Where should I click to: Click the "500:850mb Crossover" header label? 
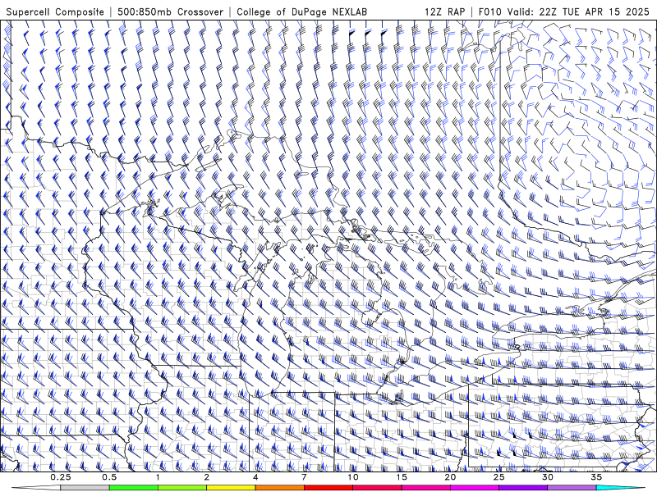(170, 12)
